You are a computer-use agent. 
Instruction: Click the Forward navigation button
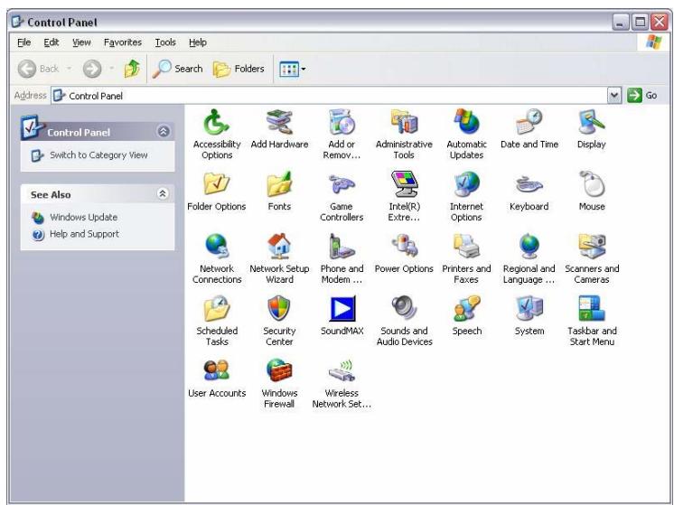click(92, 69)
